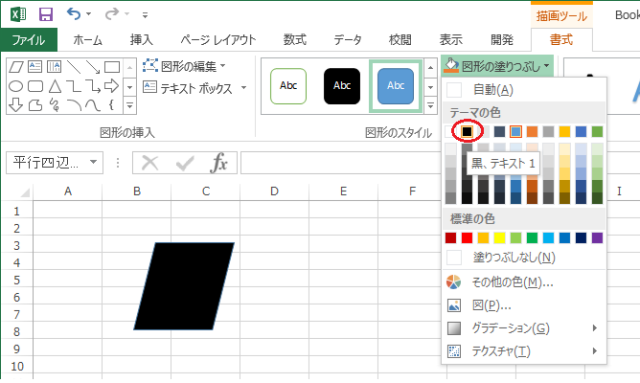Screen dimensions: 640x383
Task: Pick the red standard color swatch
Action: click(x=468, y=237)
